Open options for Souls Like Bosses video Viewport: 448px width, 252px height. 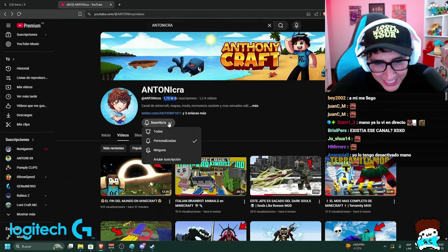[319, 202]
